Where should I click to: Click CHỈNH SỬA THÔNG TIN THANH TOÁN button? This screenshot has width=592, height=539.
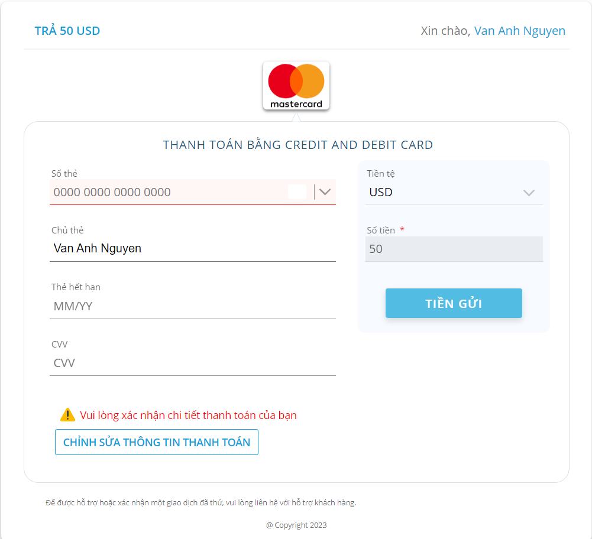157,442
